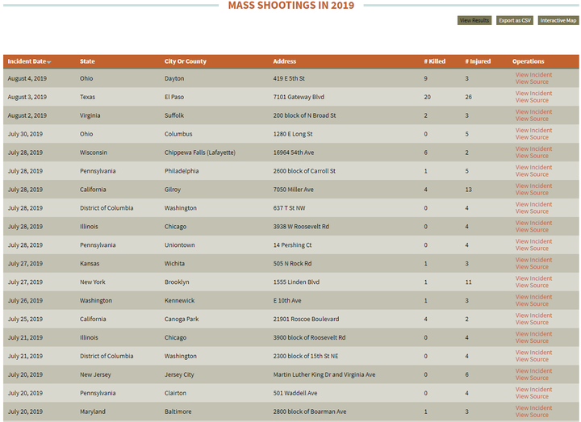Open View Incident for 2300 block 15th St NE
The height and width of the screenshot is (422, 581).
tap(533, 353)
